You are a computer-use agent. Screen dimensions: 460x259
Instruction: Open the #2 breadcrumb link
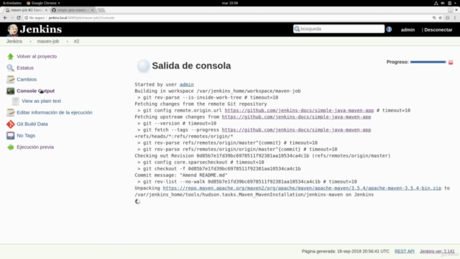click(77, 42)
